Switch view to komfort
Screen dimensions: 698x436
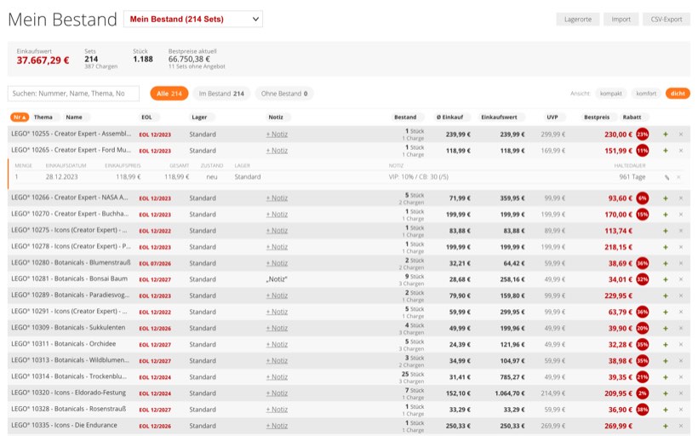tap(646, 94)
